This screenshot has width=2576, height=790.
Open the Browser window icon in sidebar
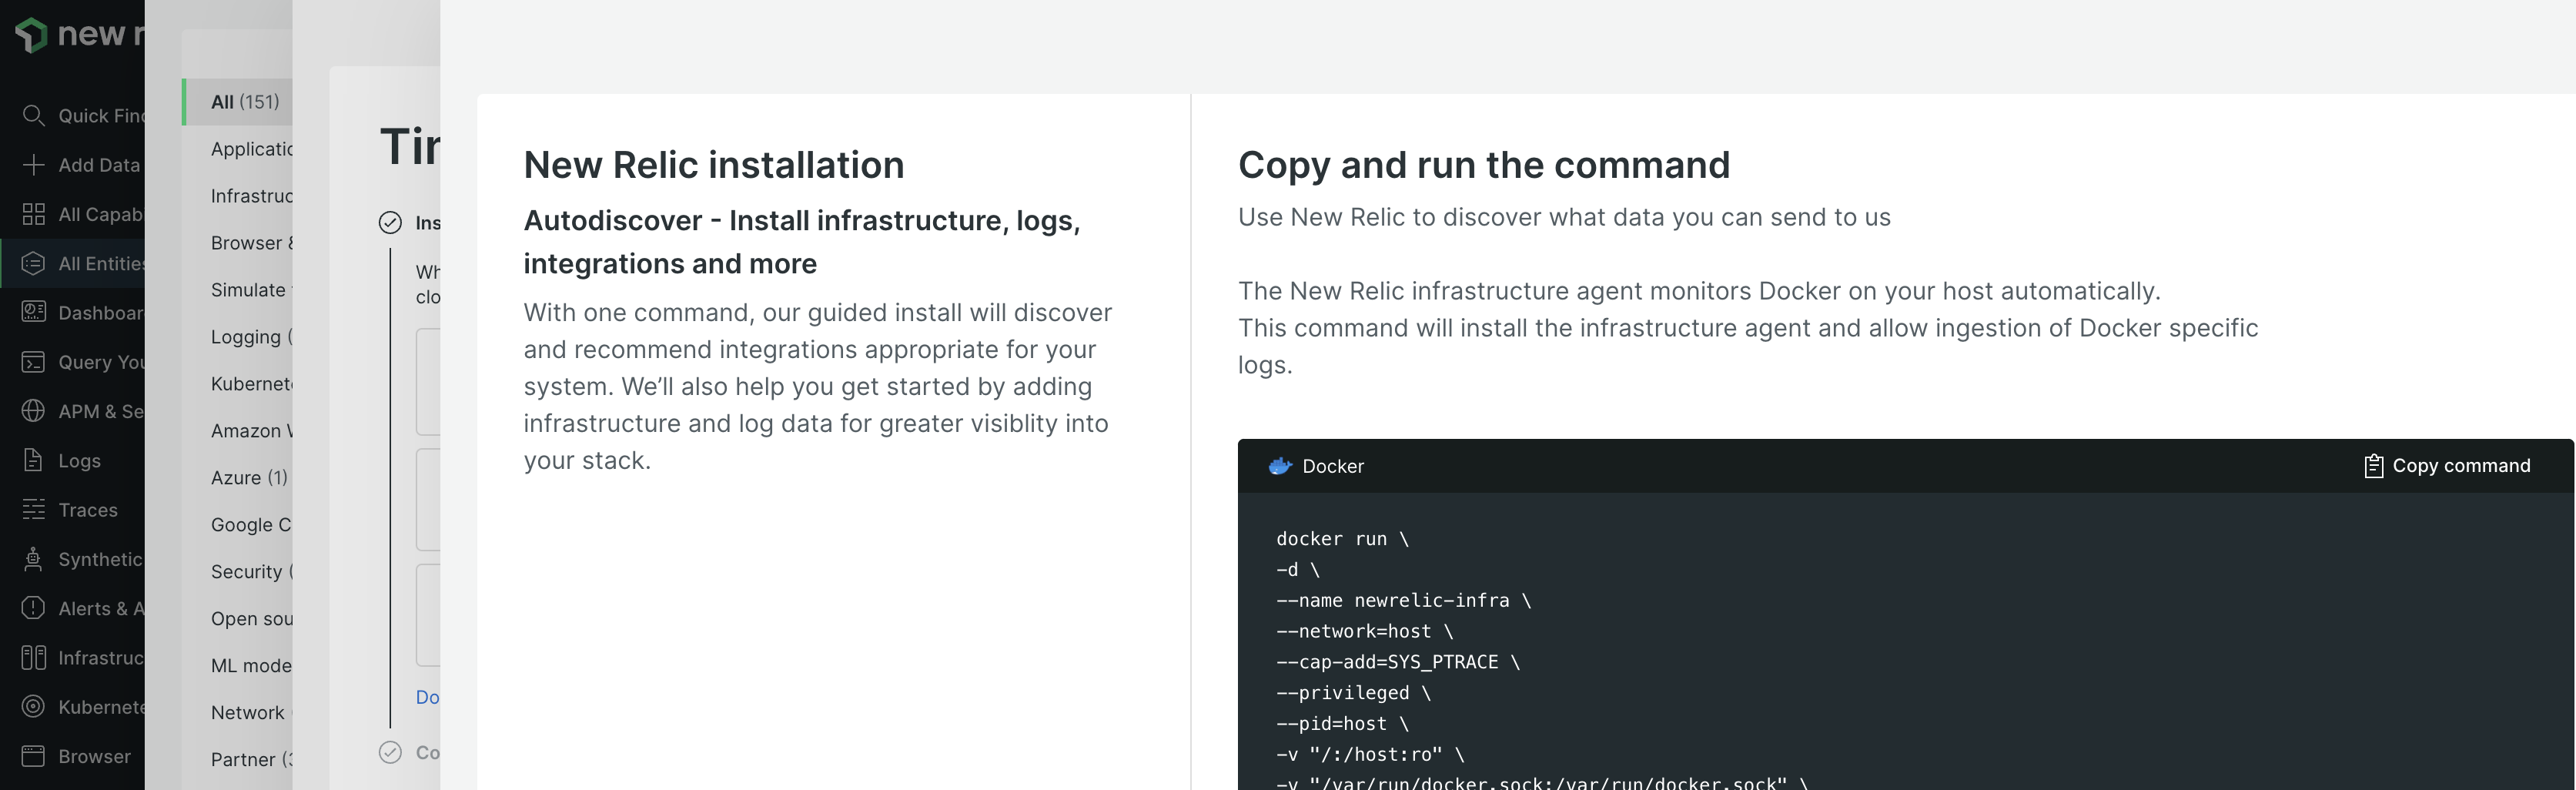pos(33,756)
